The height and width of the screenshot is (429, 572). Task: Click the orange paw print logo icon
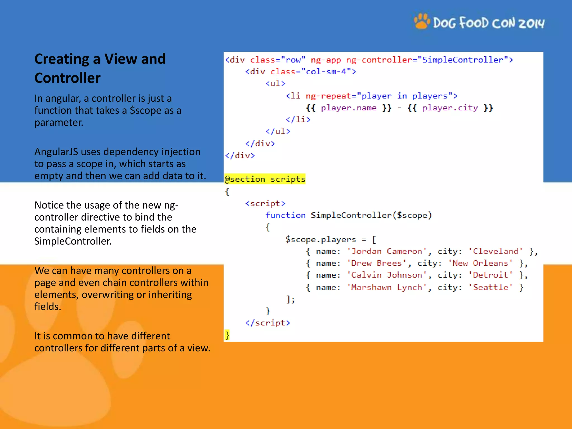[421, 22]
